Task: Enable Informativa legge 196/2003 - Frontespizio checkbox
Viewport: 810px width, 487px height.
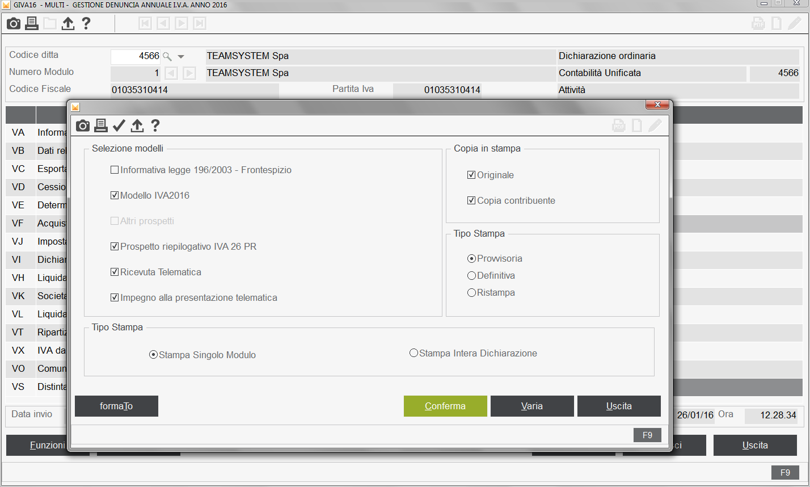Action: (x=115, y=170)
